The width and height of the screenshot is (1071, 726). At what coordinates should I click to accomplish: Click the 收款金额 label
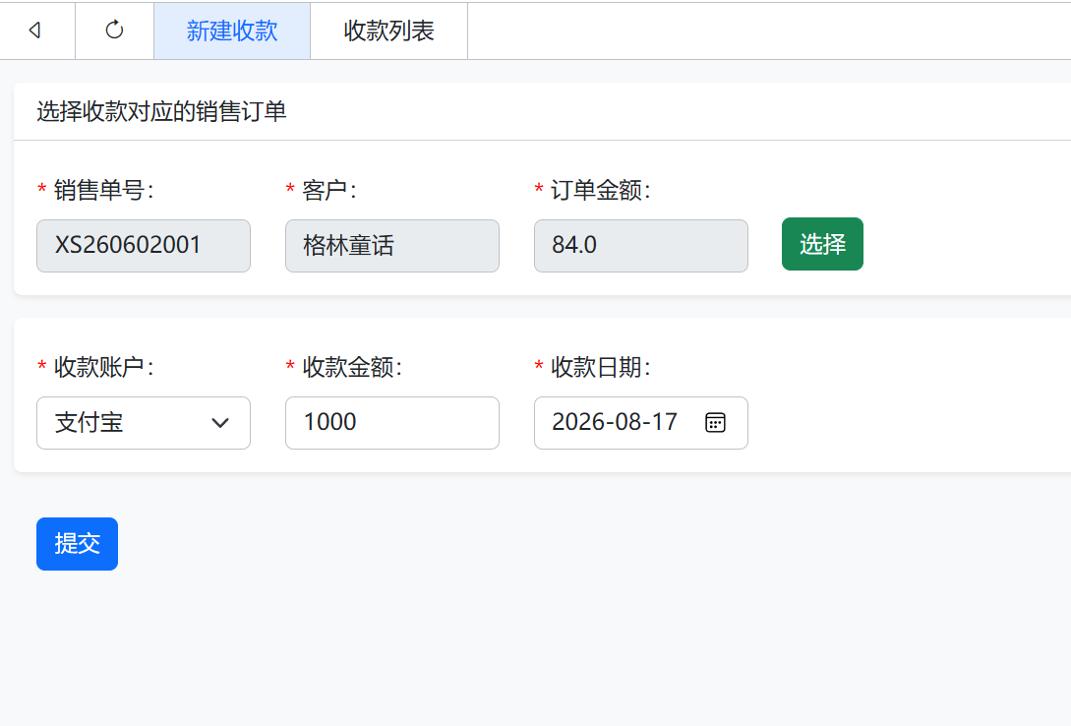click(x=352, y=368)
